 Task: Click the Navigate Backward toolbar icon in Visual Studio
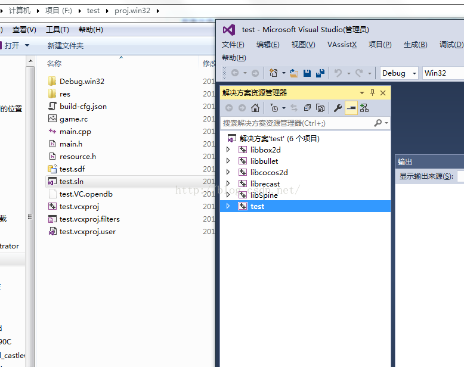pyautogui.click(x=235, y=73)
